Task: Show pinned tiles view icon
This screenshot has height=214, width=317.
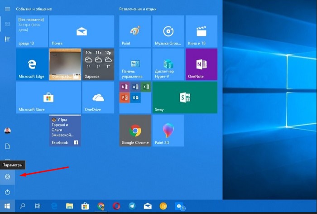Action: (8, 24)
